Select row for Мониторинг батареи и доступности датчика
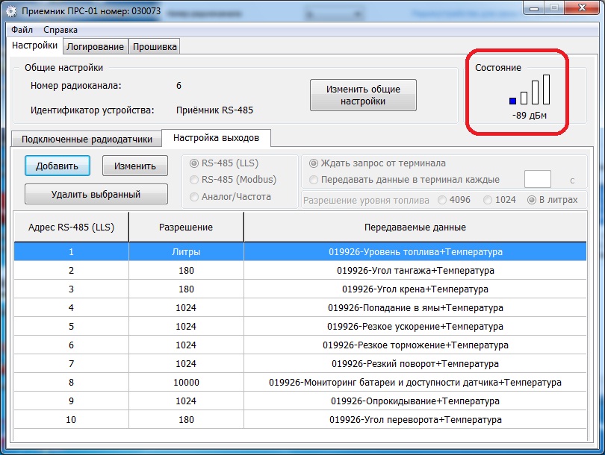 click(x=300, y=383)
